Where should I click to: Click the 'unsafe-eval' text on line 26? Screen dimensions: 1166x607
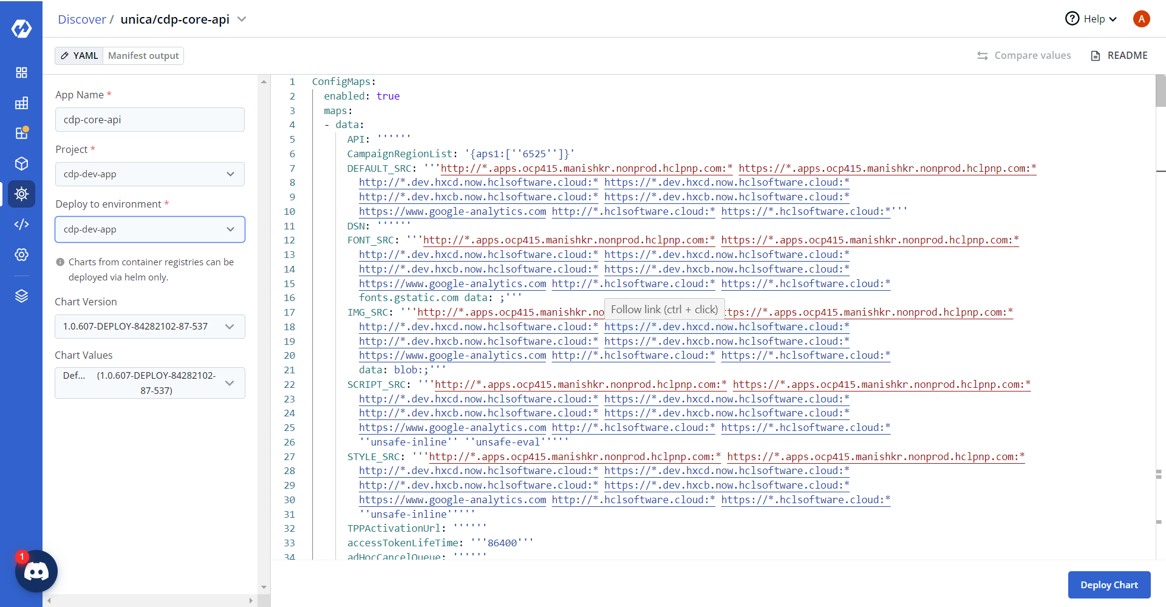[508, 443]
